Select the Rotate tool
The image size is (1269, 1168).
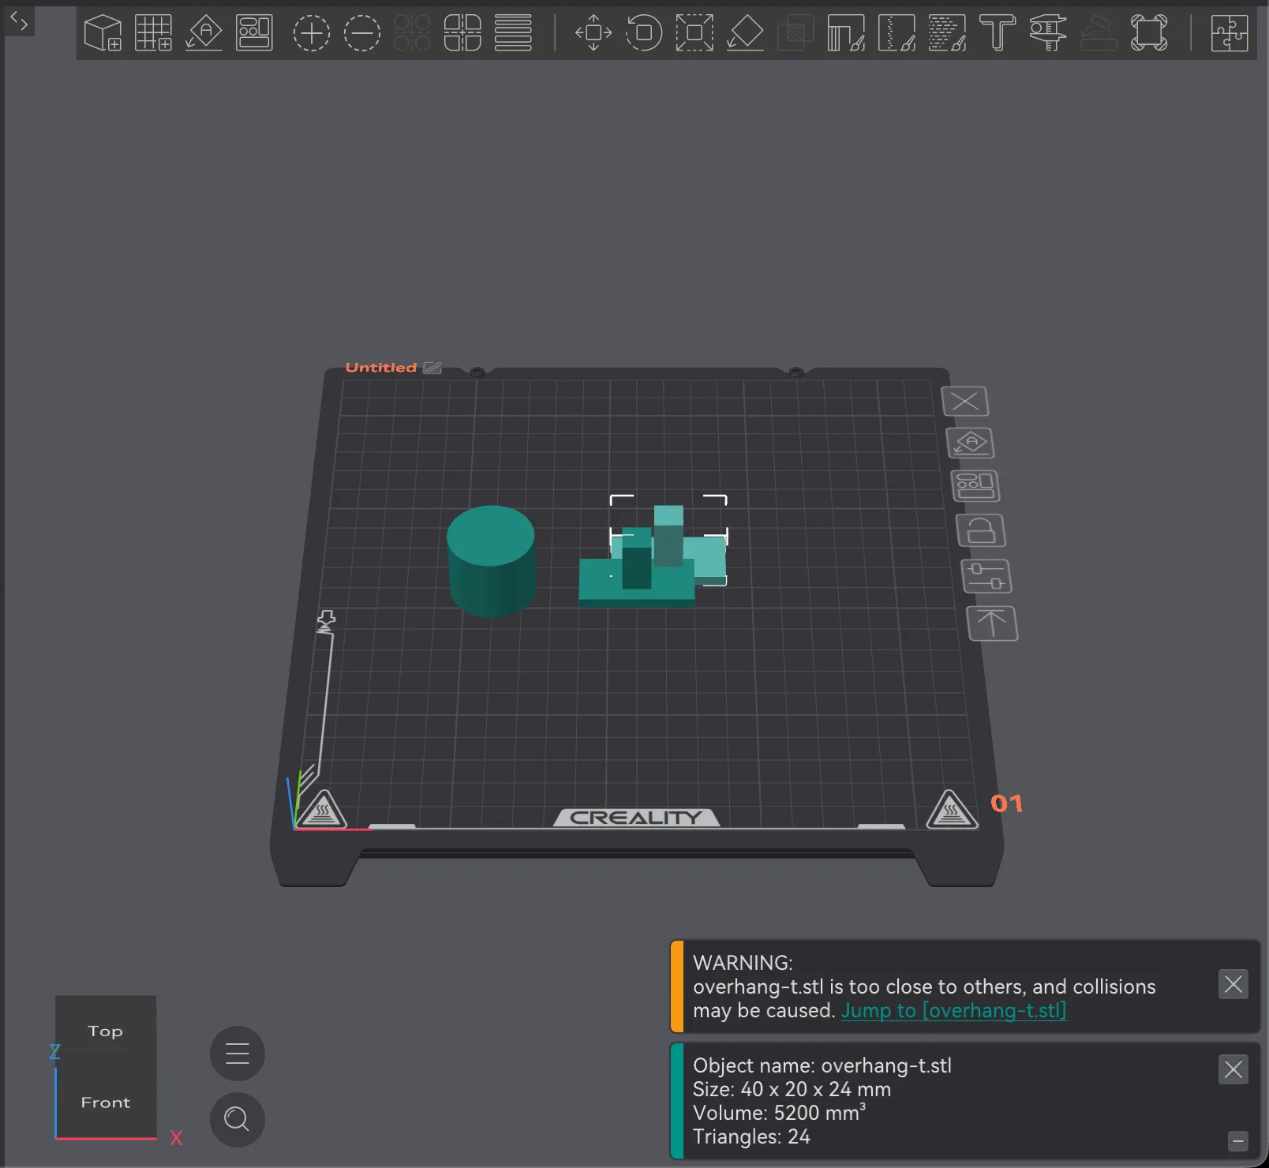644,33
